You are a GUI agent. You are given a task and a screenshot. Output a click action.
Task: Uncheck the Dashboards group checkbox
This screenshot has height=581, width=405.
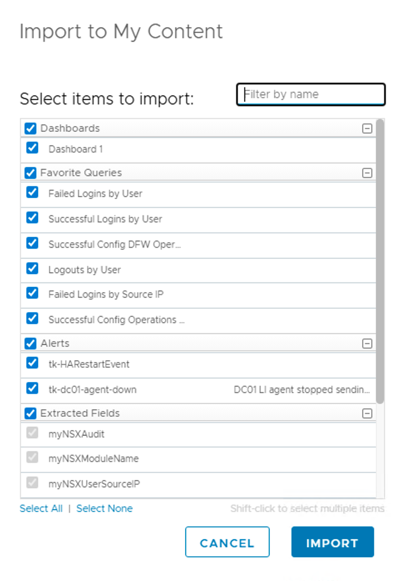pyautogui.click(x=30, y=129)
